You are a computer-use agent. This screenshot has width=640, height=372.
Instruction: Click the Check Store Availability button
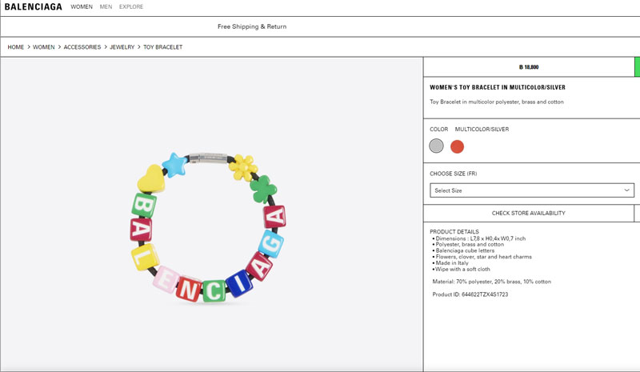(x=528, y=213)
